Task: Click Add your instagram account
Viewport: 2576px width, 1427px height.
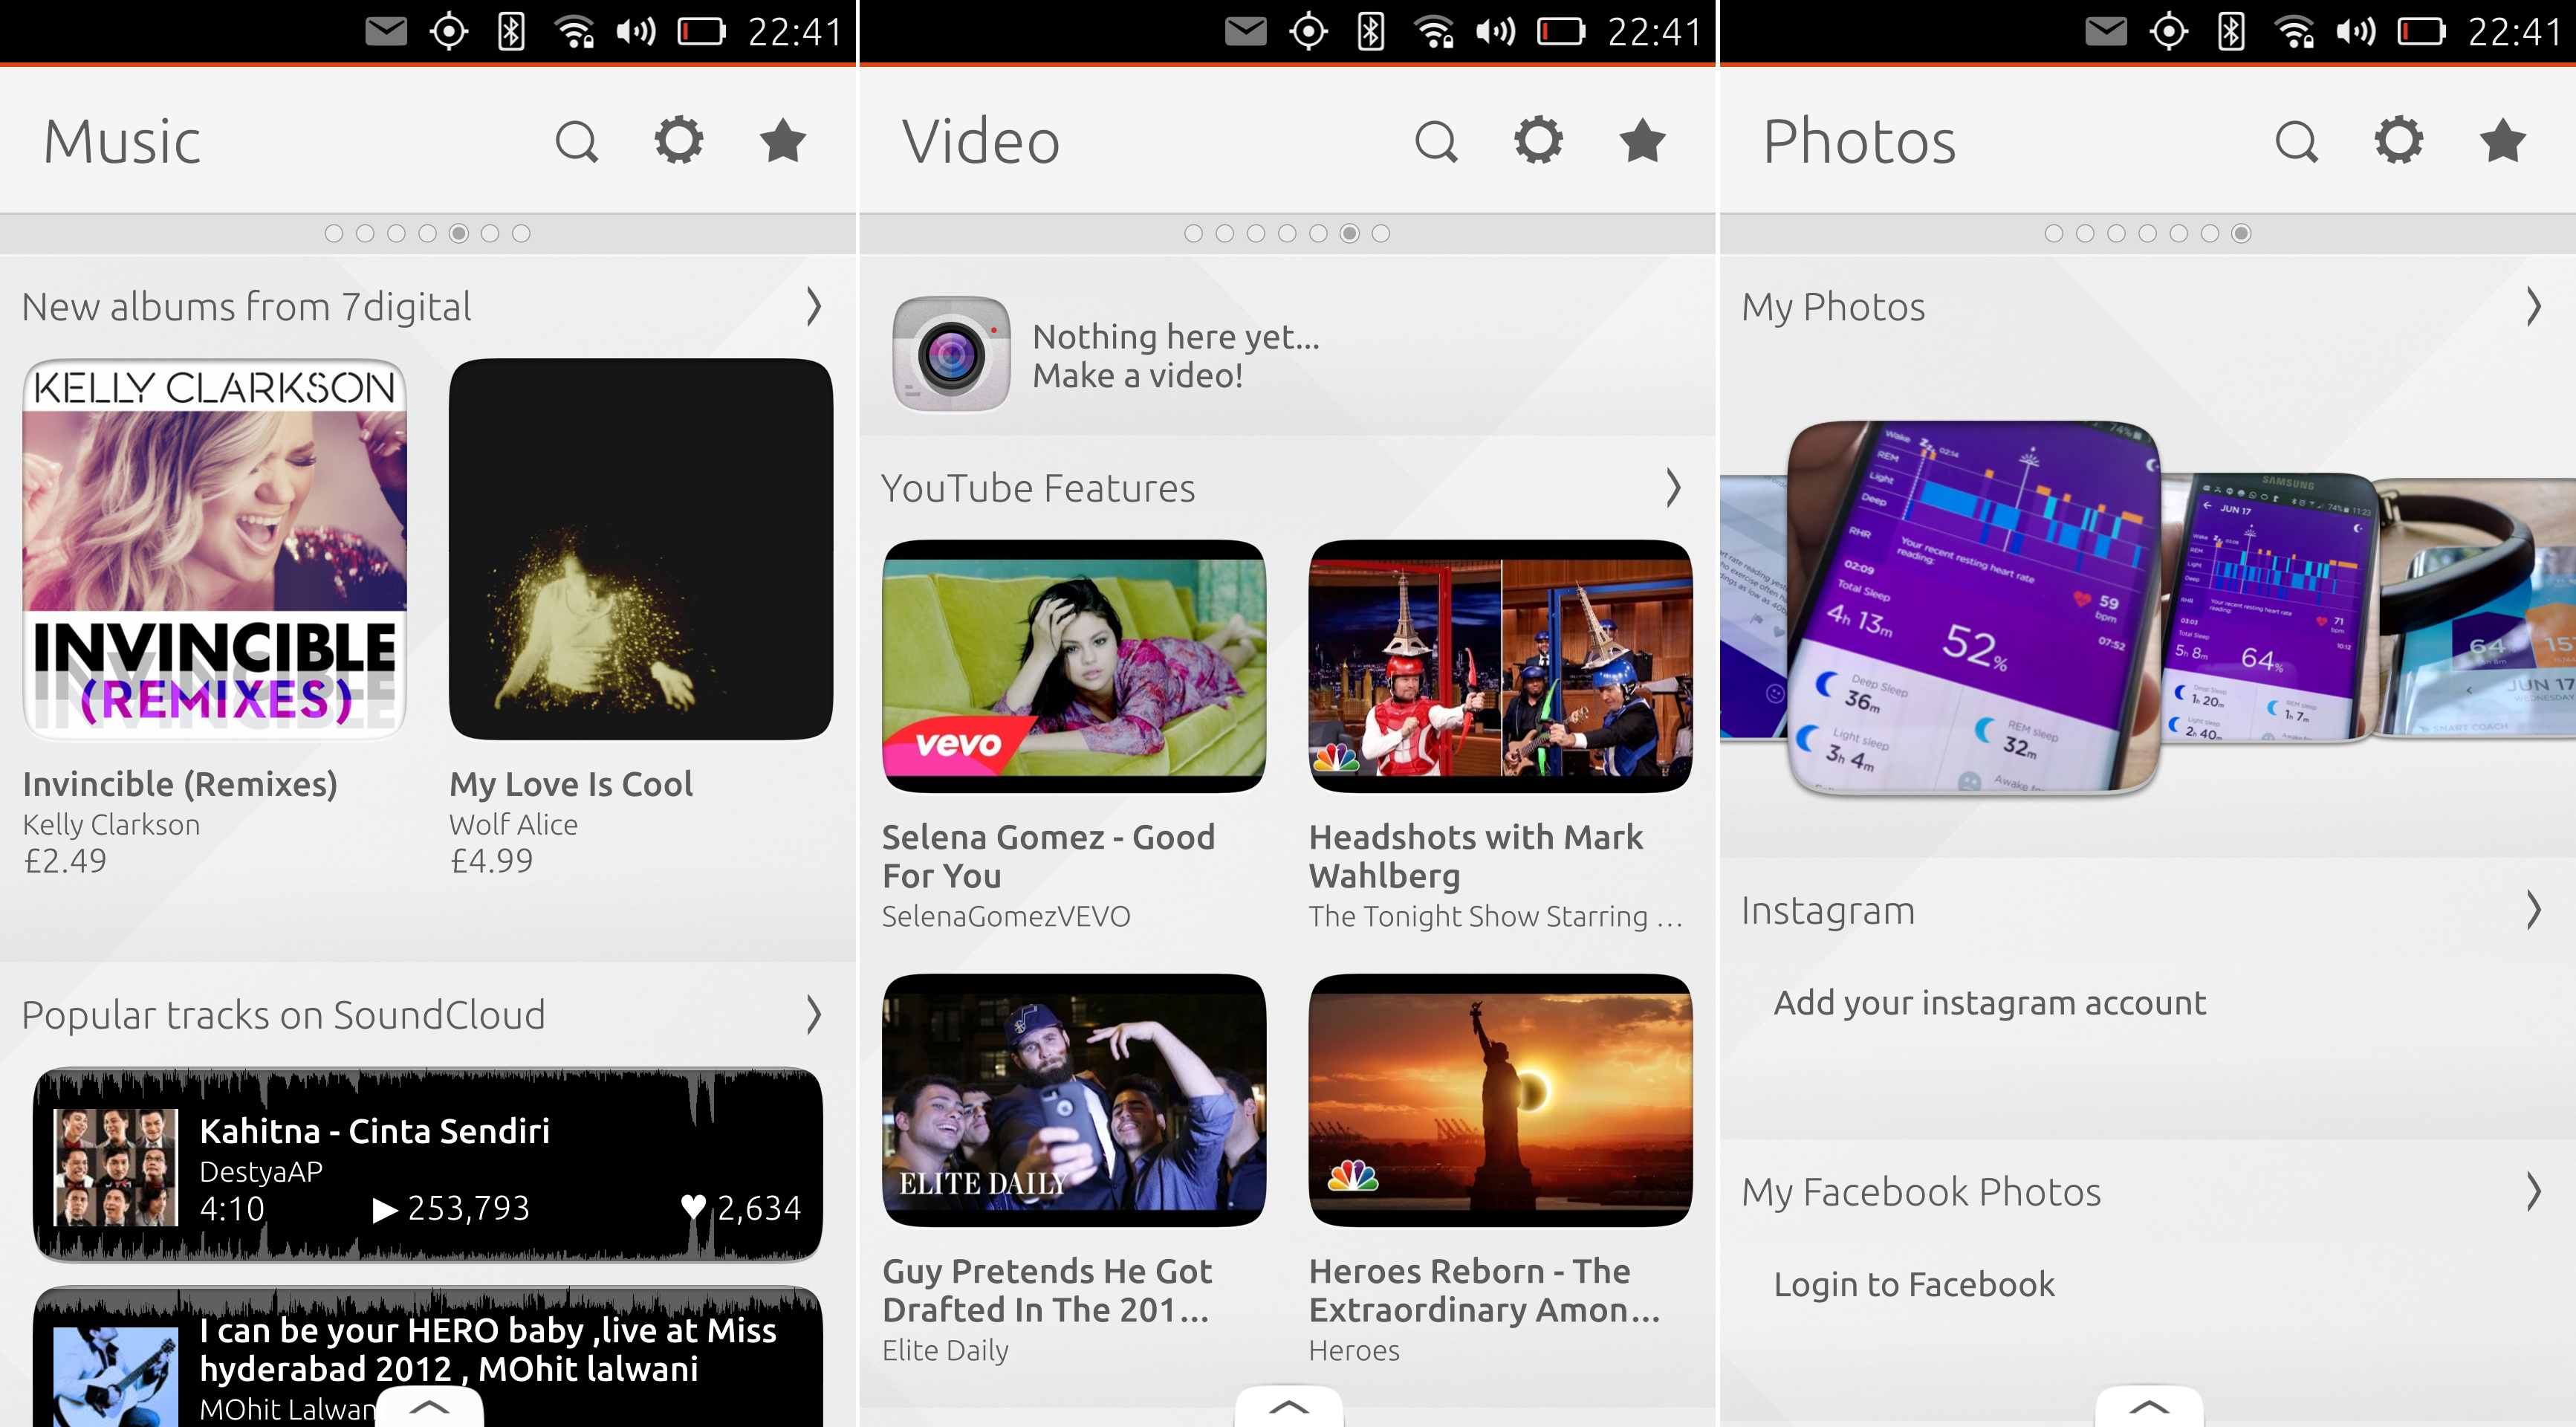Action: click(1990, 1003)
